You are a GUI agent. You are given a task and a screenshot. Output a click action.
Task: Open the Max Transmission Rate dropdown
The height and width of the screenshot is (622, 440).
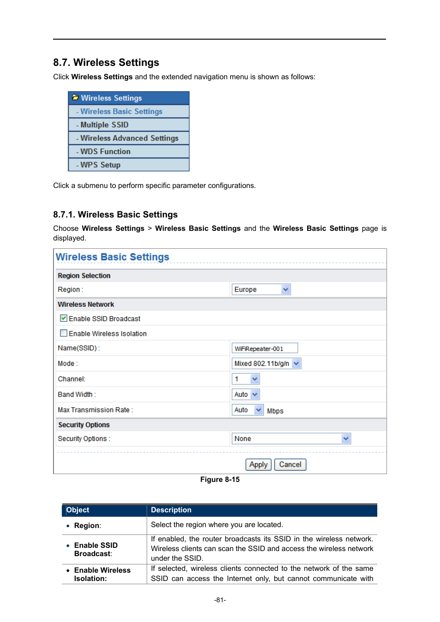[x=248, y=410]
